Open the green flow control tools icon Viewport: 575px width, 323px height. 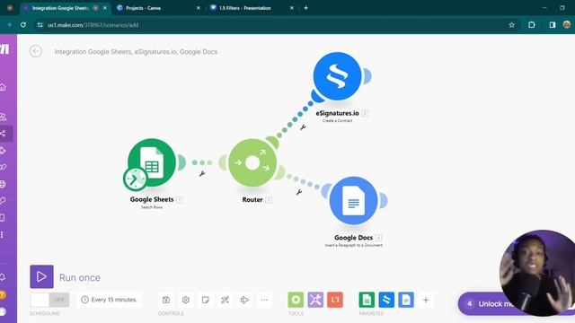pos(296,300)
